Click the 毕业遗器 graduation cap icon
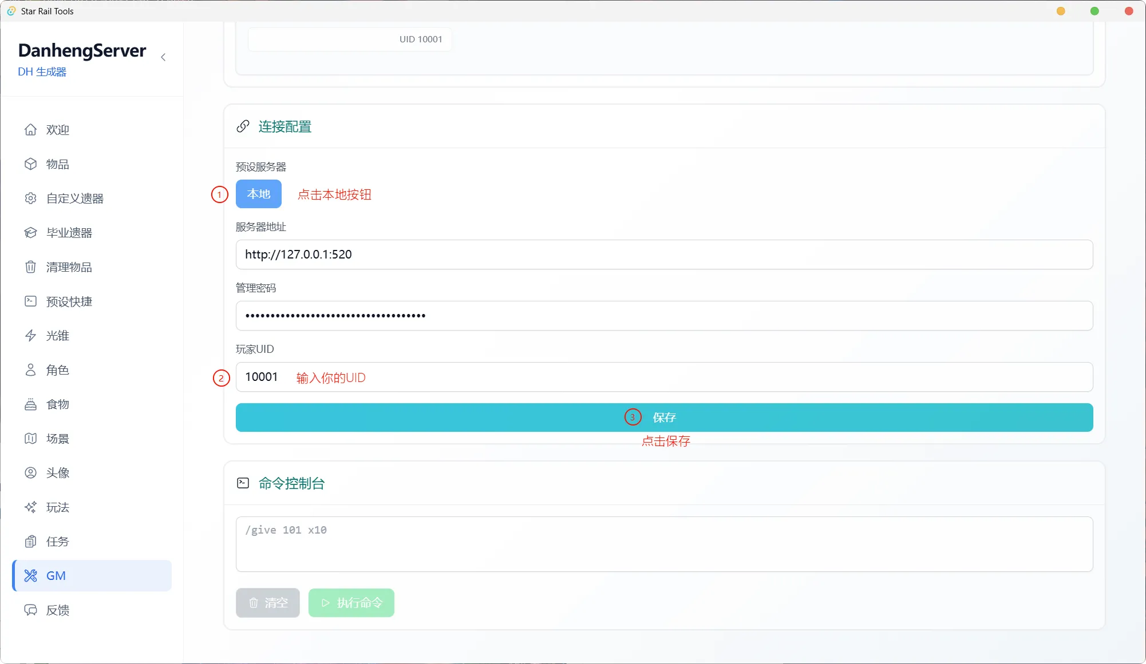 pyautogui.click(x=31, y=232)
